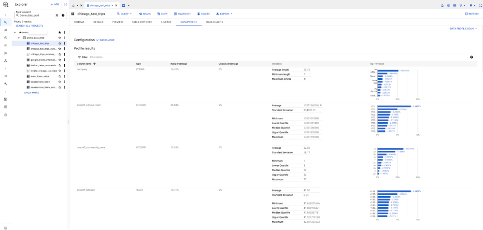Screen dimensions: 483x230
Task: Click the BigQuery logo icon
Action: tap(5, 5)
